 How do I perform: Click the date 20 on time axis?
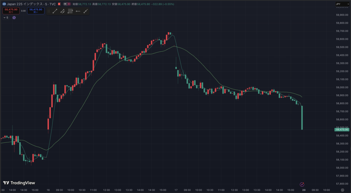pyautogui.click(x=304, y=190)
